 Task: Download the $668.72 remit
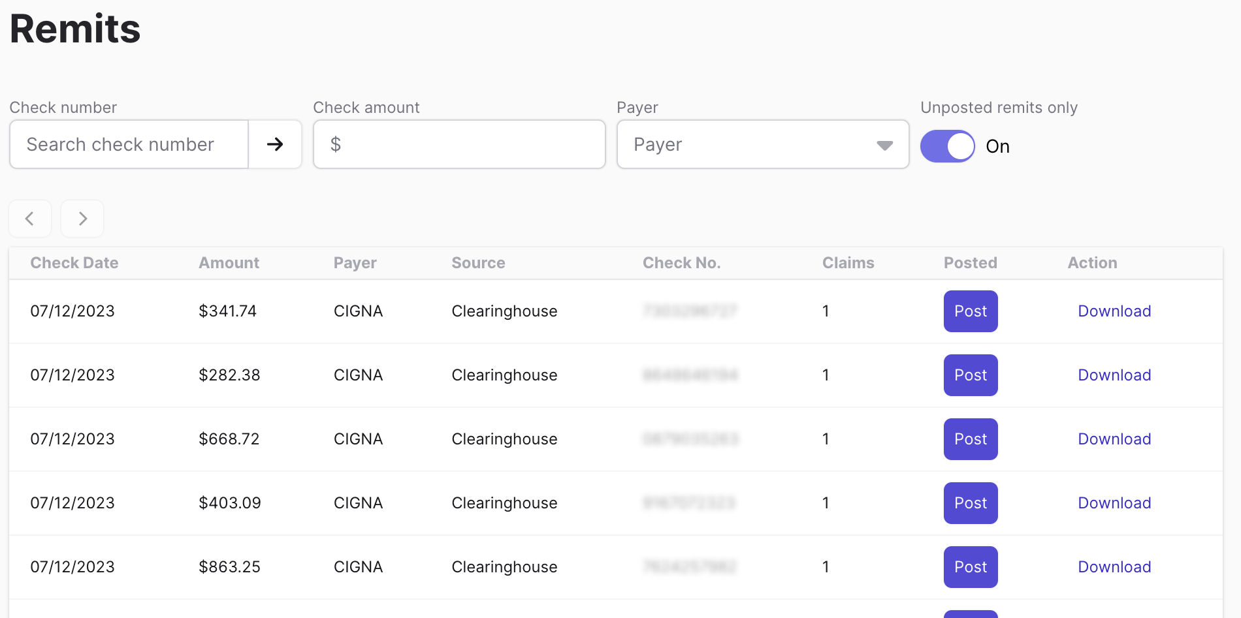[1114, 439]
